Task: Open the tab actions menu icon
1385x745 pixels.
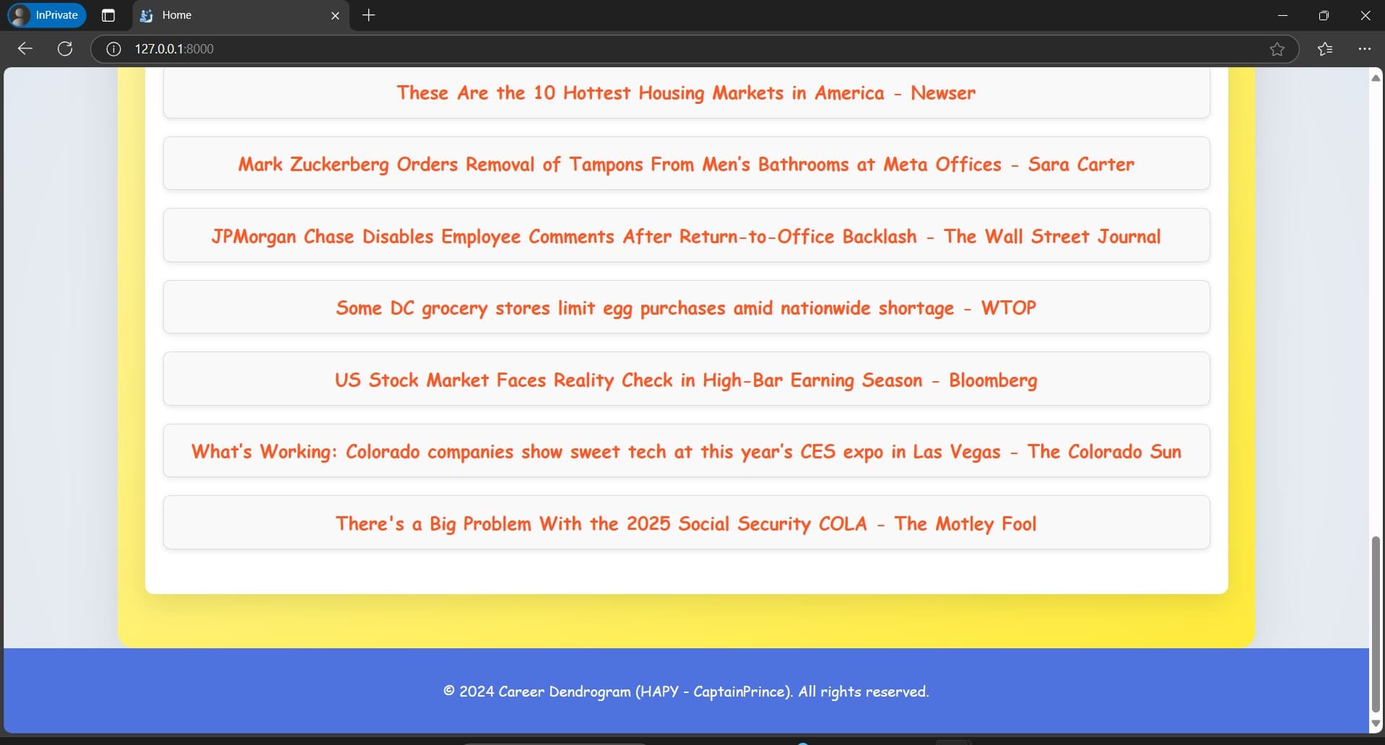Action: (x=108, y=15)
